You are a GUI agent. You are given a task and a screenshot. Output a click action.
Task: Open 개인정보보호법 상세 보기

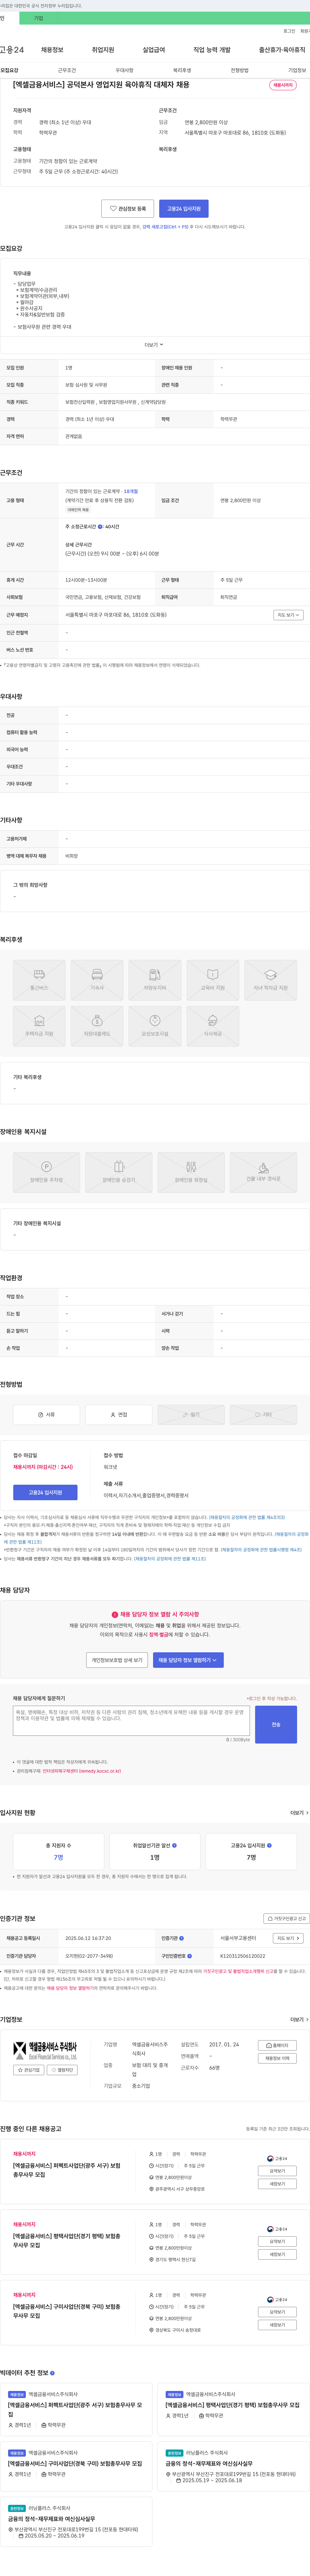(x=117, y=1660)
